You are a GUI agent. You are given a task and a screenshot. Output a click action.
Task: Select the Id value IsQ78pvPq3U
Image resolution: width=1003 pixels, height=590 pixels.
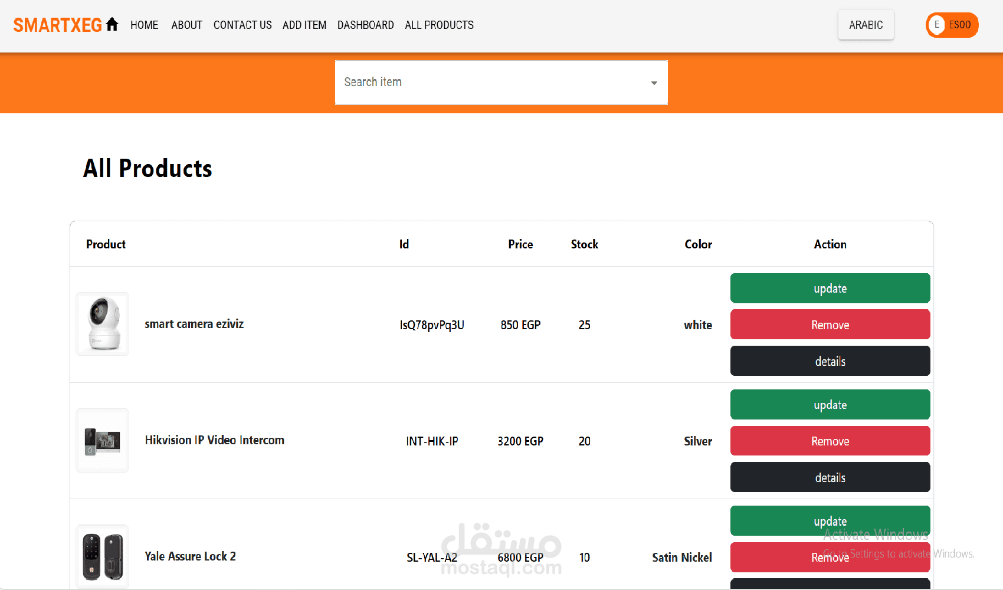coord(432,325)
